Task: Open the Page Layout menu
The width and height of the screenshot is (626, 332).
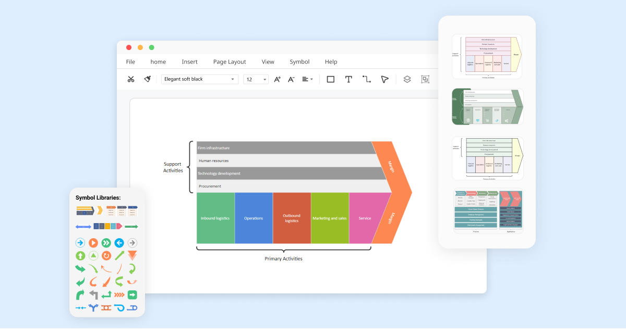Action: (230, 62)
